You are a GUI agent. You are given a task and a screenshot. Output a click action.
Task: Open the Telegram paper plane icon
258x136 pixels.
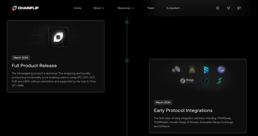(x=228, y=8)
